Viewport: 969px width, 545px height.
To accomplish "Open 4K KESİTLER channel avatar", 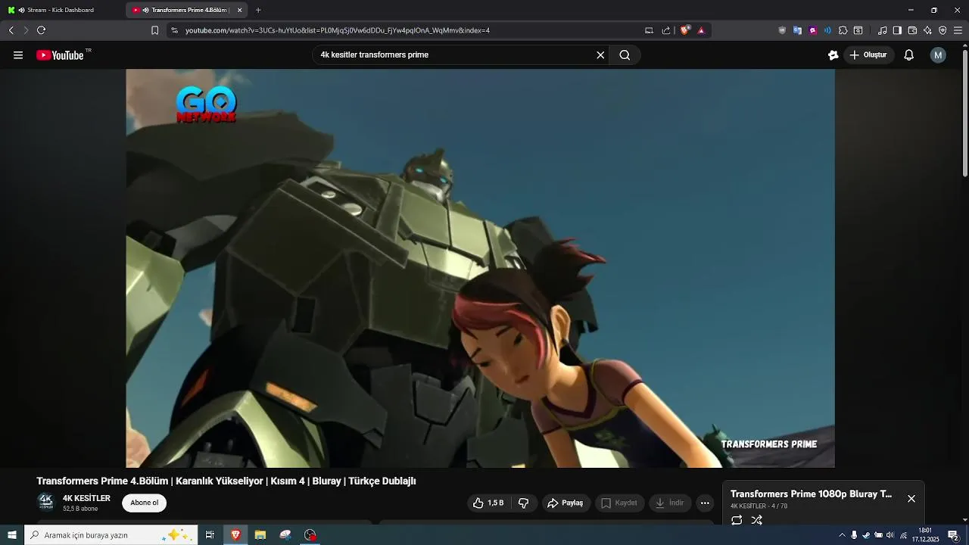I will click(46, 503).
